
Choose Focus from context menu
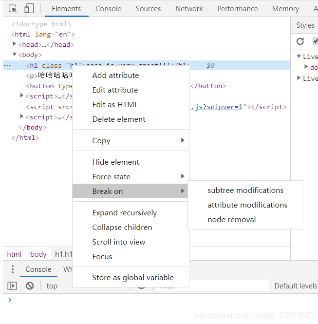(131, 257)
